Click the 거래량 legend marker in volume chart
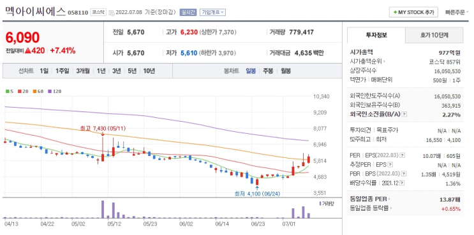Screen dimensions: 474x235 (320, 204)
